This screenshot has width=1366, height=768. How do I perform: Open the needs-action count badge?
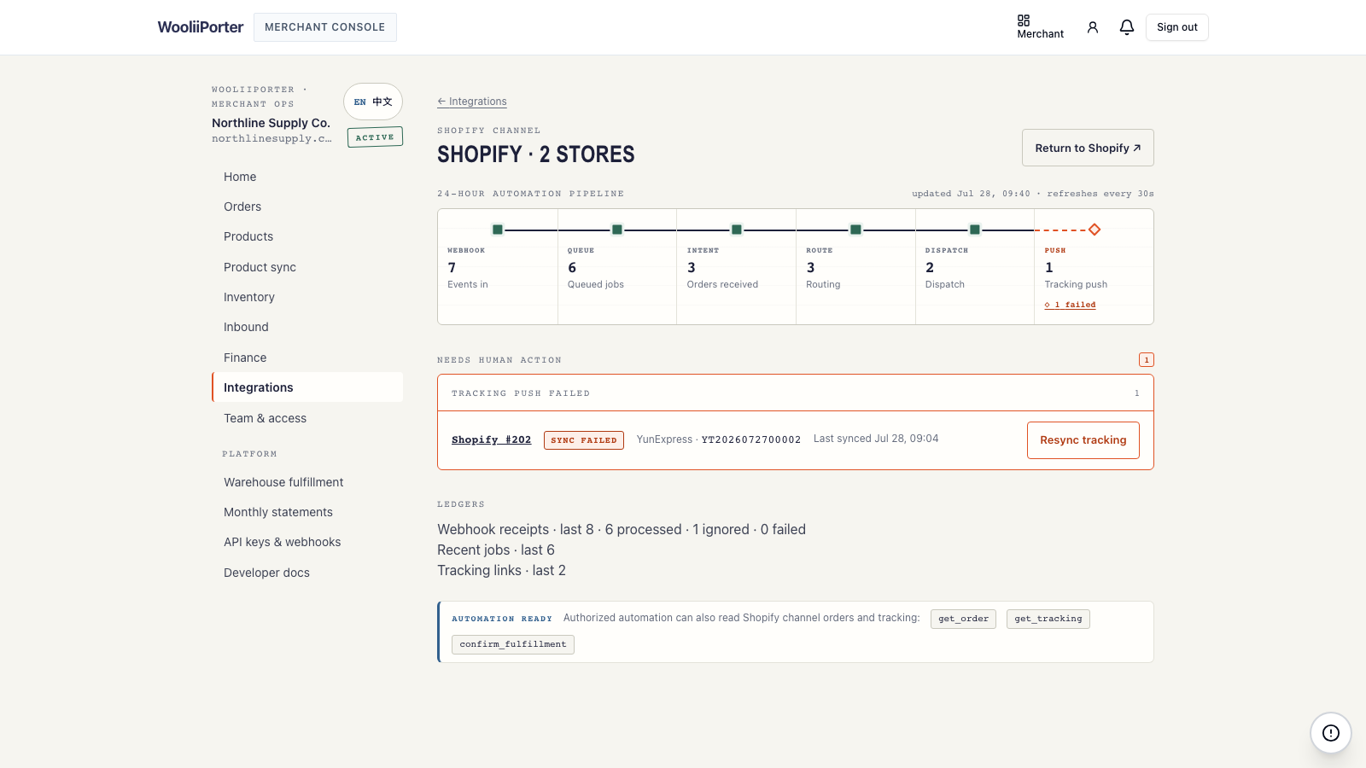tap(1147, 360)
